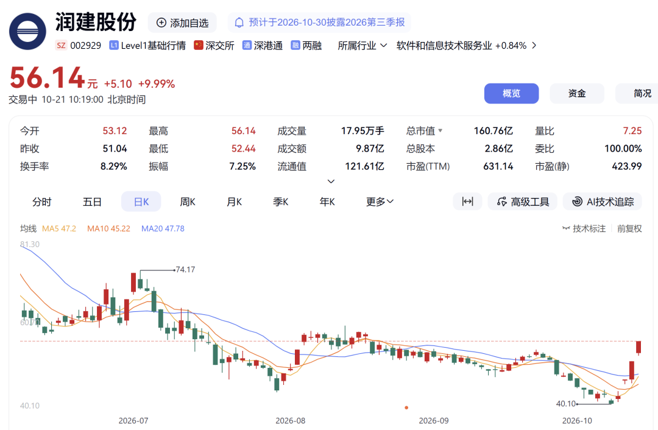This screenshot has height=430, width=658.
Task: Click the 深港通 badge icon
Action: click(x=247, y=45)
